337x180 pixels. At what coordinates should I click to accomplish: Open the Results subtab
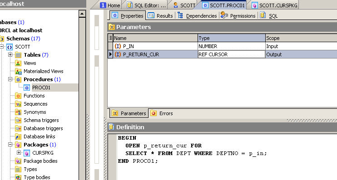pos(160,16)
